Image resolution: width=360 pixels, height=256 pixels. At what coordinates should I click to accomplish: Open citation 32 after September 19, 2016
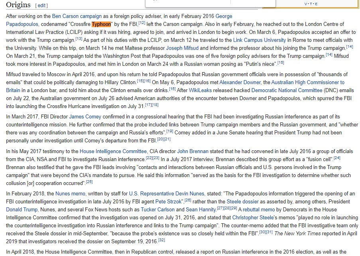click(161, 240)
